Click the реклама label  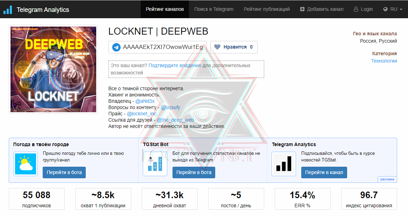387,179
